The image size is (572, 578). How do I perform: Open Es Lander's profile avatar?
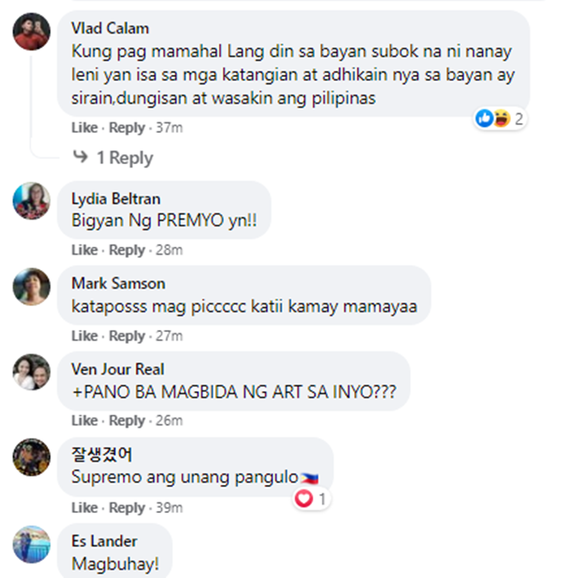pyautogui.click(x=32, y=544)
